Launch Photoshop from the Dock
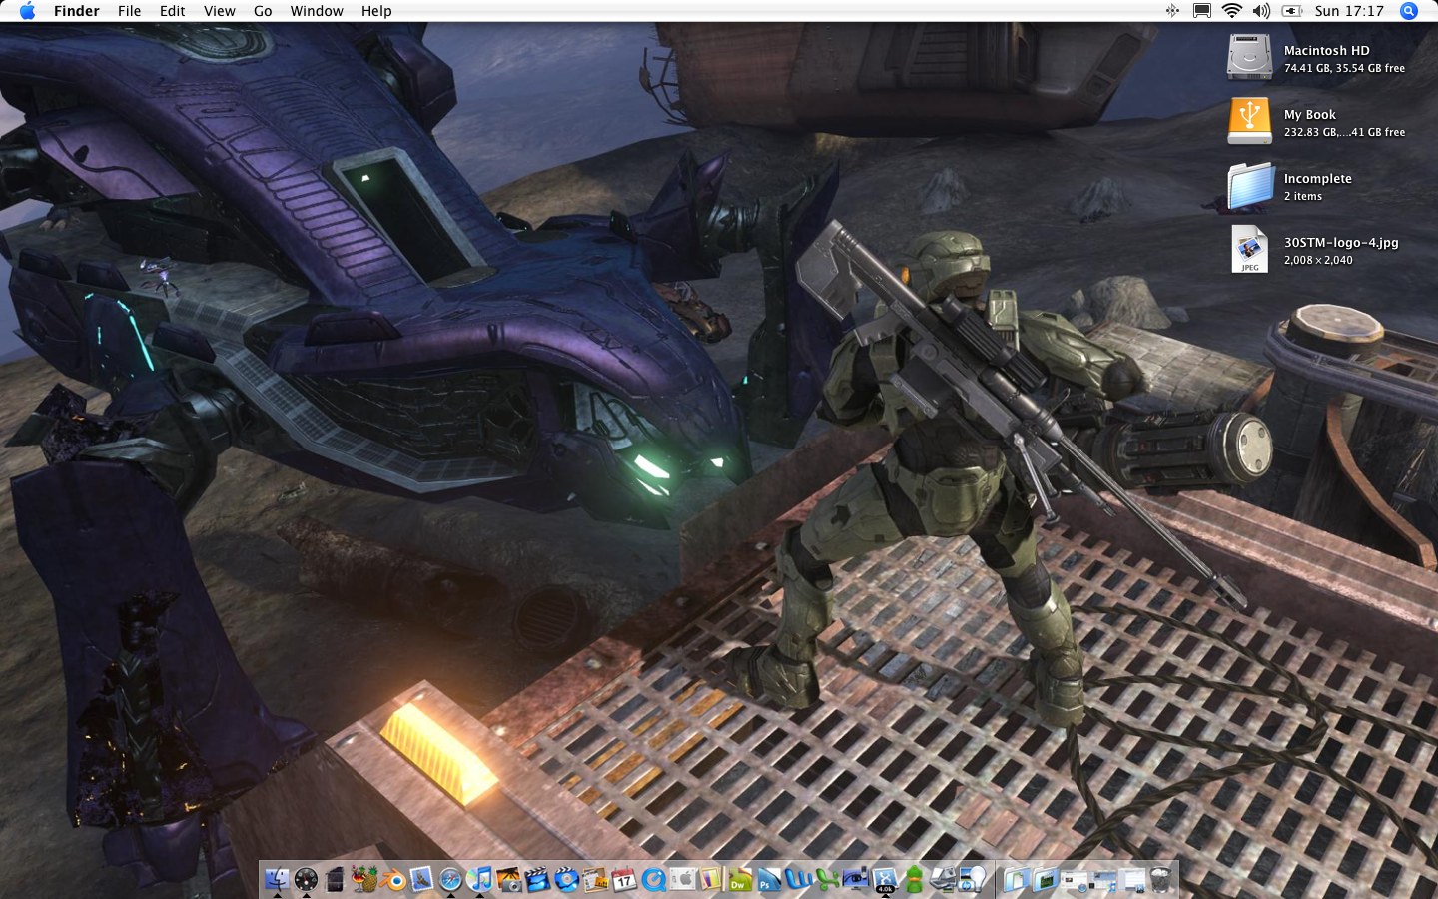1438x899 pixels. coord(769,879)
